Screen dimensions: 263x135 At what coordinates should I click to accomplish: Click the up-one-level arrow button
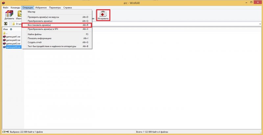[x=6, y=24]
